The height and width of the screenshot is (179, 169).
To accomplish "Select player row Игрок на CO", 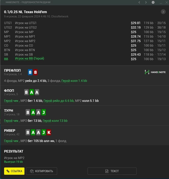I will (85, 46).
